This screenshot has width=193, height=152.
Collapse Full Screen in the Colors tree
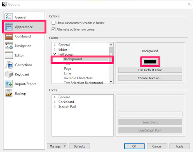click(55, 54)
